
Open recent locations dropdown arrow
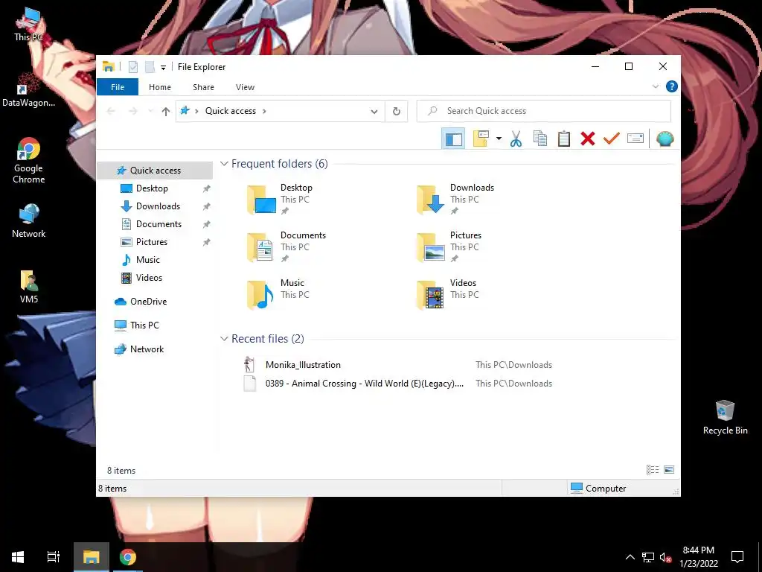tap(150, 112)
